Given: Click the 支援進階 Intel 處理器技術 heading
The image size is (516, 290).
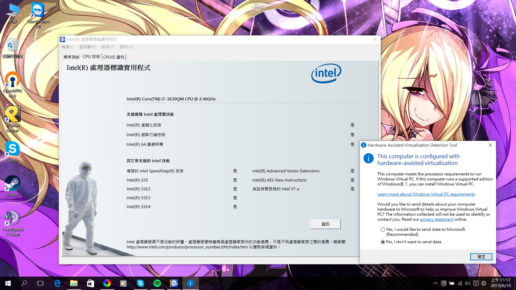Looking at the screenshot, I should click(150, 114).
